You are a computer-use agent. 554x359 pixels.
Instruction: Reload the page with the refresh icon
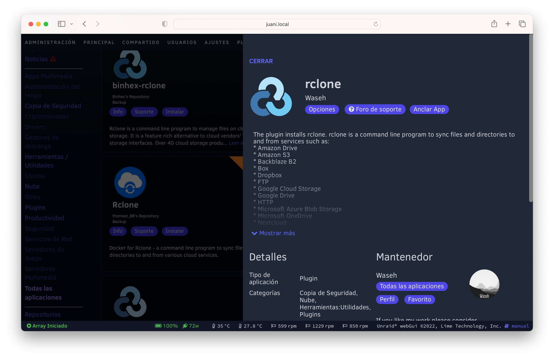[x=376, y=24]
